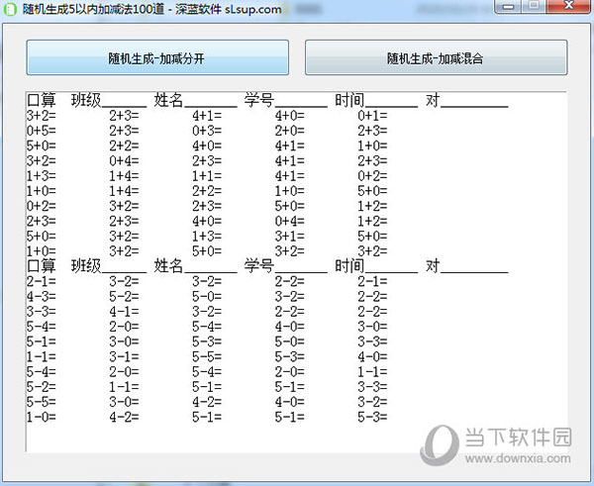Click the problem "3+1="
This screenshot has width=594, height=486.
[289, 236]
